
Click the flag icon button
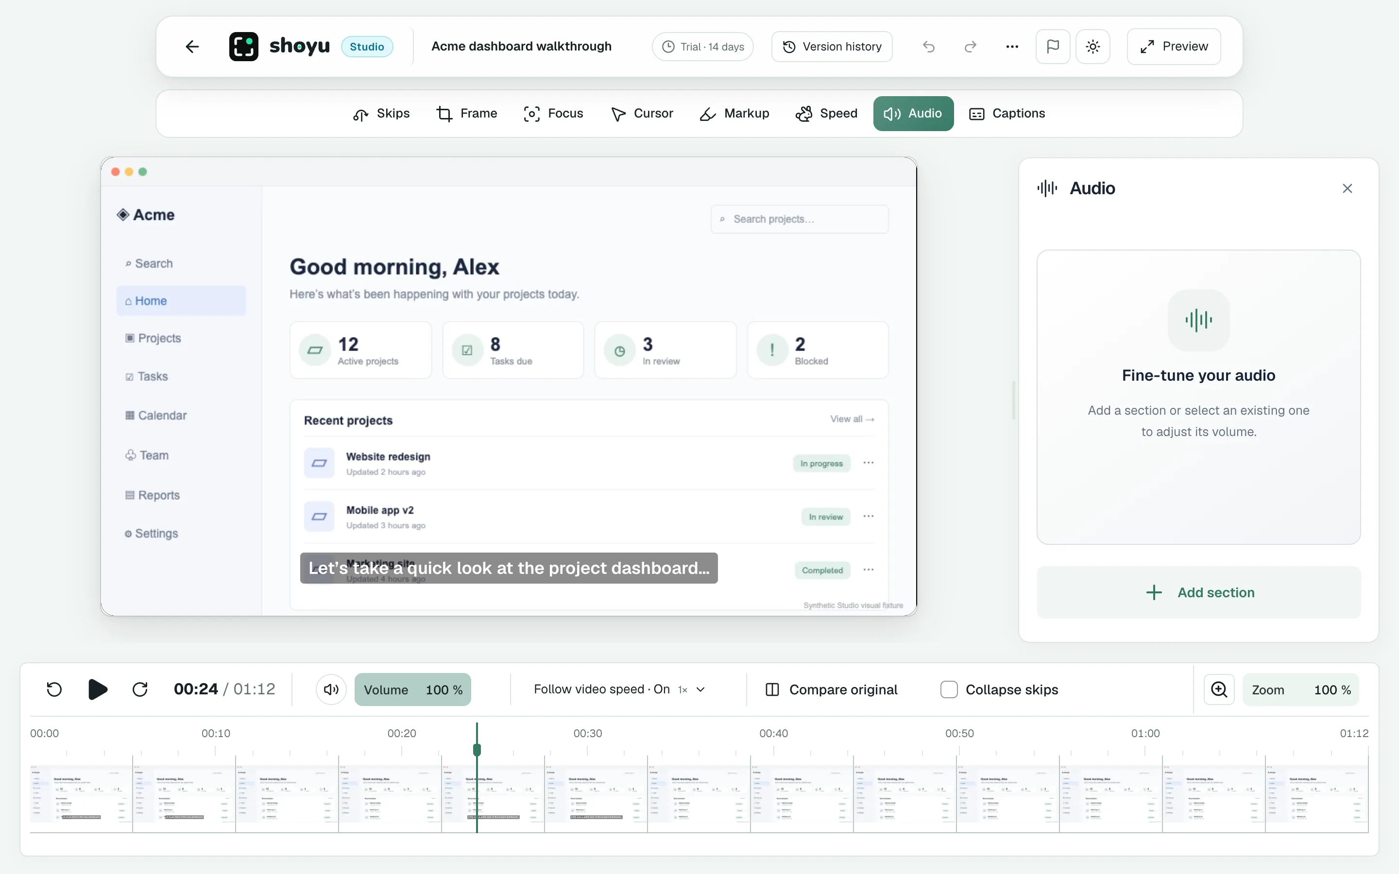click(1053, 46)
